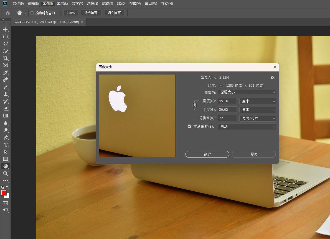Click the 复位 reset button
The height and width of the screenshot is (239, 330).
[254, 154]
